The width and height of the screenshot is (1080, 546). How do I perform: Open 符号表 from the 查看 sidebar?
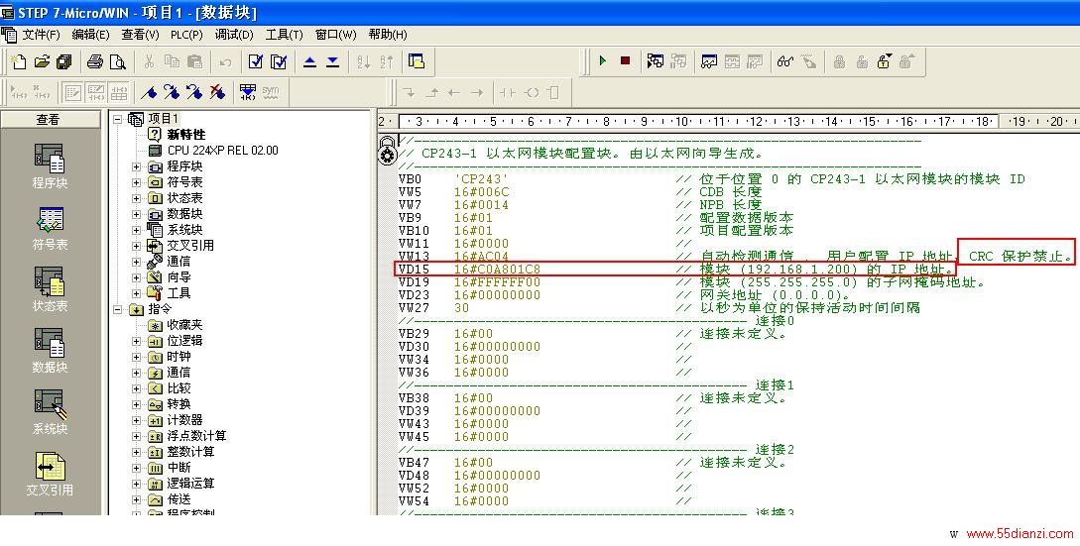pos(50,228)
